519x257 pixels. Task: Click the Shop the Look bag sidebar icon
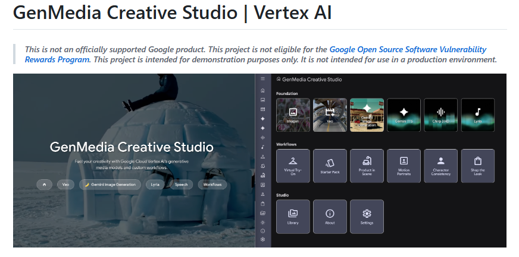[x=262, y=204]
